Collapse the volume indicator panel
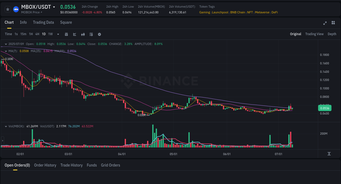 [6, 126]
